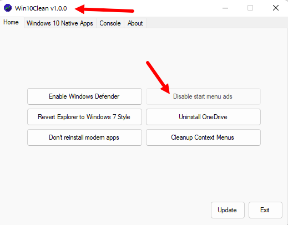Click the Win10Clean app icon in title bar

coord(8,8)
